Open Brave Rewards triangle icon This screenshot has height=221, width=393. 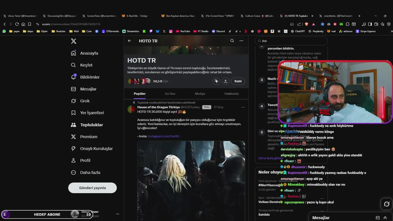pyautogui.click(x=313, y=24)
